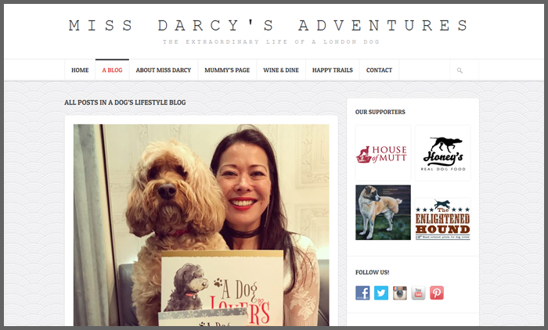This screenshot has width=548, height=330.
Task: Open the Twitter follow icon
Action: coord(381,292)
